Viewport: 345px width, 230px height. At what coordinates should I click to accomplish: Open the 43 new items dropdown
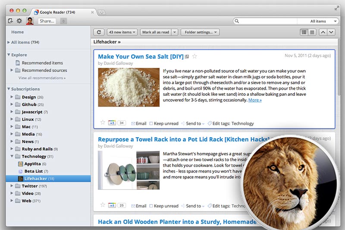click(122, 32)
